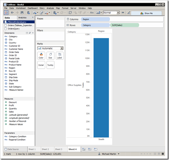Expand the Clear Sheet dropdown arrow

click(49, 13)
